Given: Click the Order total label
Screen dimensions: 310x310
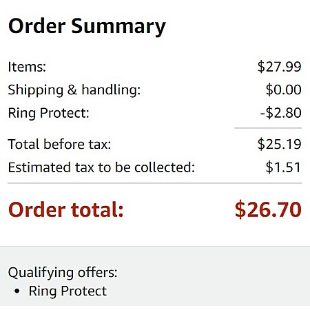Looking at the screenshot, I should tap(66, 209).
